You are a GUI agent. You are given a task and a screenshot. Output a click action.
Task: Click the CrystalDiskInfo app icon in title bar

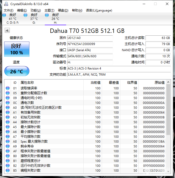(6, 4)
